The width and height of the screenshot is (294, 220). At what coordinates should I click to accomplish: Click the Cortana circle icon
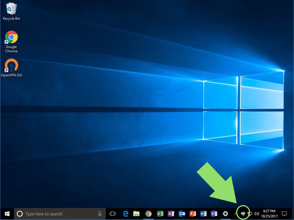(x=20, y=214)
